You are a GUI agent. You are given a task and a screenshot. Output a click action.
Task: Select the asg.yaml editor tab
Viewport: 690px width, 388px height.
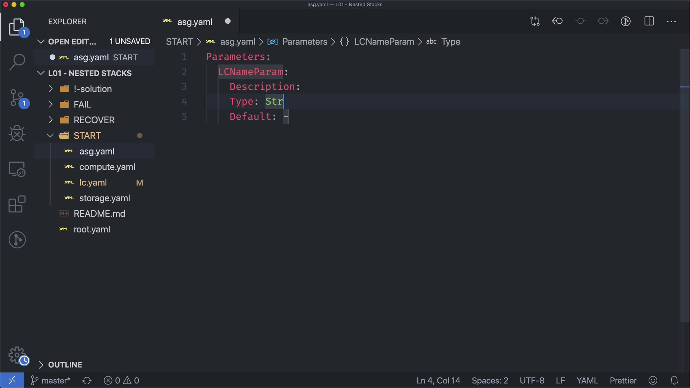coord(194,22)
